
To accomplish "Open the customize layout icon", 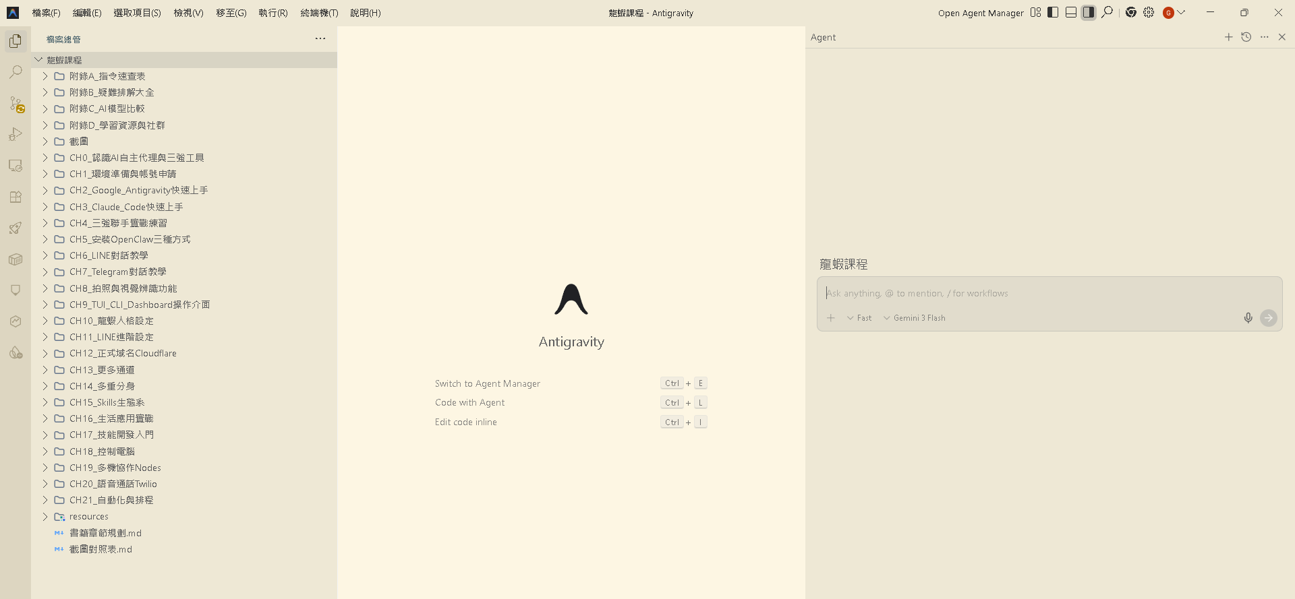I will [1035, 12].
